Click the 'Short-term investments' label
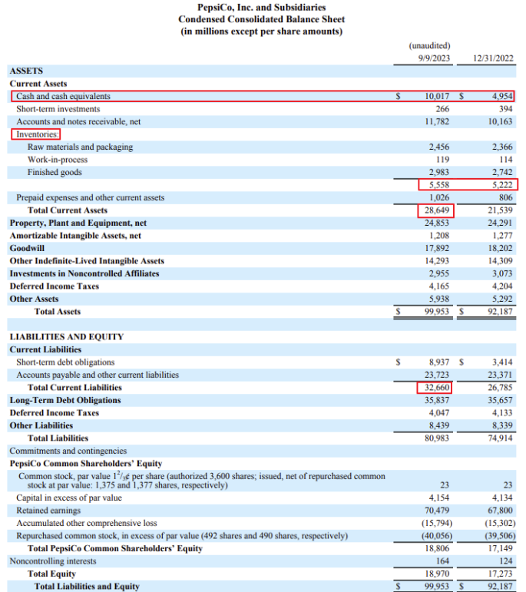The width and height of the screenshot is (526, 592). point(58,109)
